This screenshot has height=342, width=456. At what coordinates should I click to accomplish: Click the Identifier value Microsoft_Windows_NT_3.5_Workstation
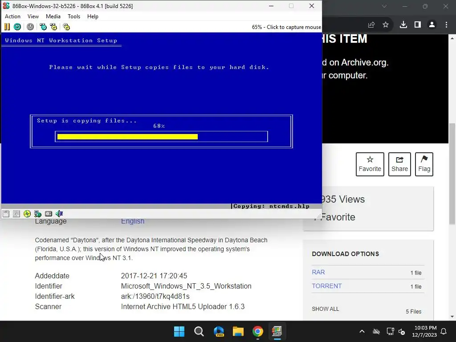point(186,286)
